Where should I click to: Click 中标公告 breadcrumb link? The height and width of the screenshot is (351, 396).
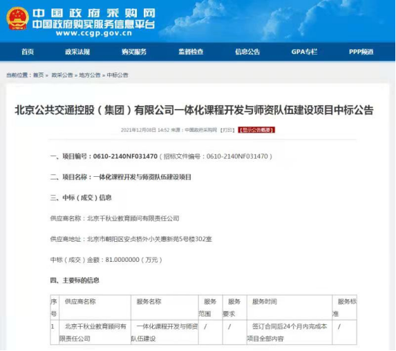coord(117,75)
